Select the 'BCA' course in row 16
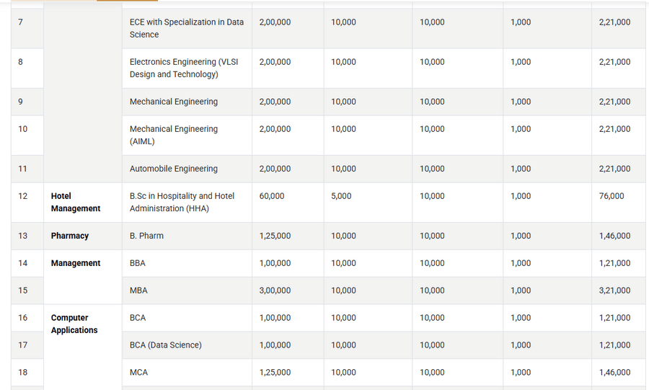 click(138, 318)
